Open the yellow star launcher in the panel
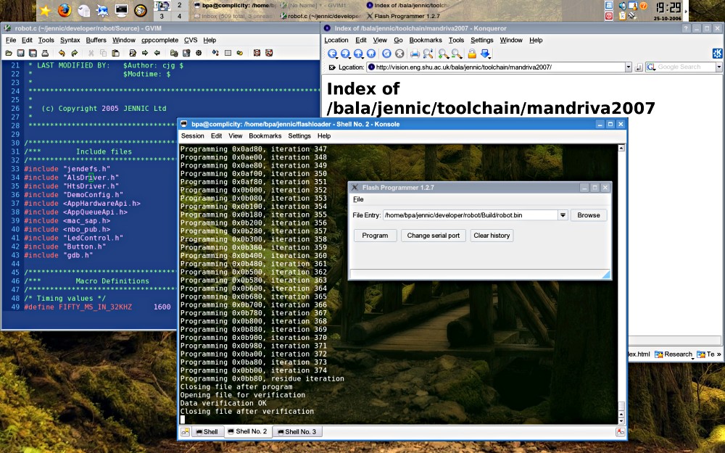725x453 pixels. [45, 10]
